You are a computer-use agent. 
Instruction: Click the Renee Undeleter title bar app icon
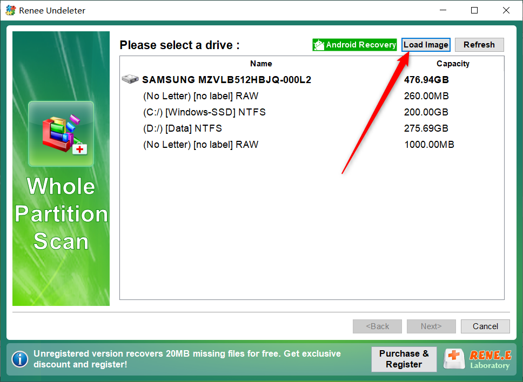tap(10, 10)
